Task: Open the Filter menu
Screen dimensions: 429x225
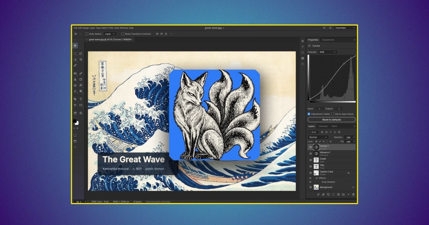Action: [111, 28]
